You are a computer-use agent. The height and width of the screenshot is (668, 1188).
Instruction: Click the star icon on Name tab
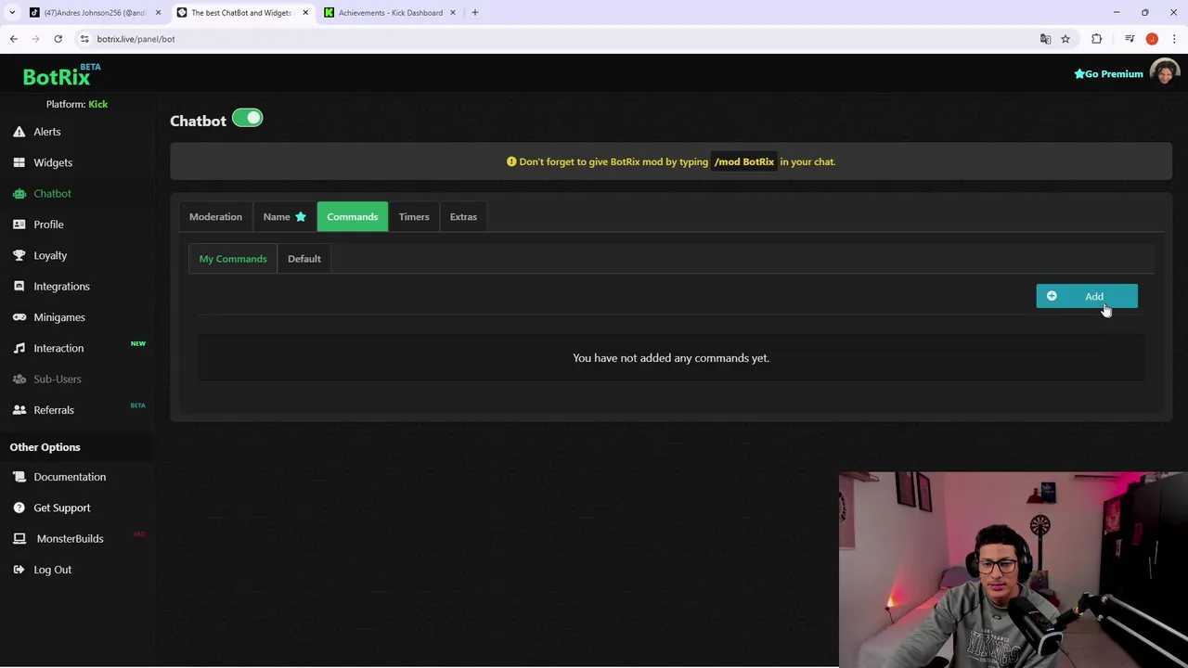(x=301, y=216)
